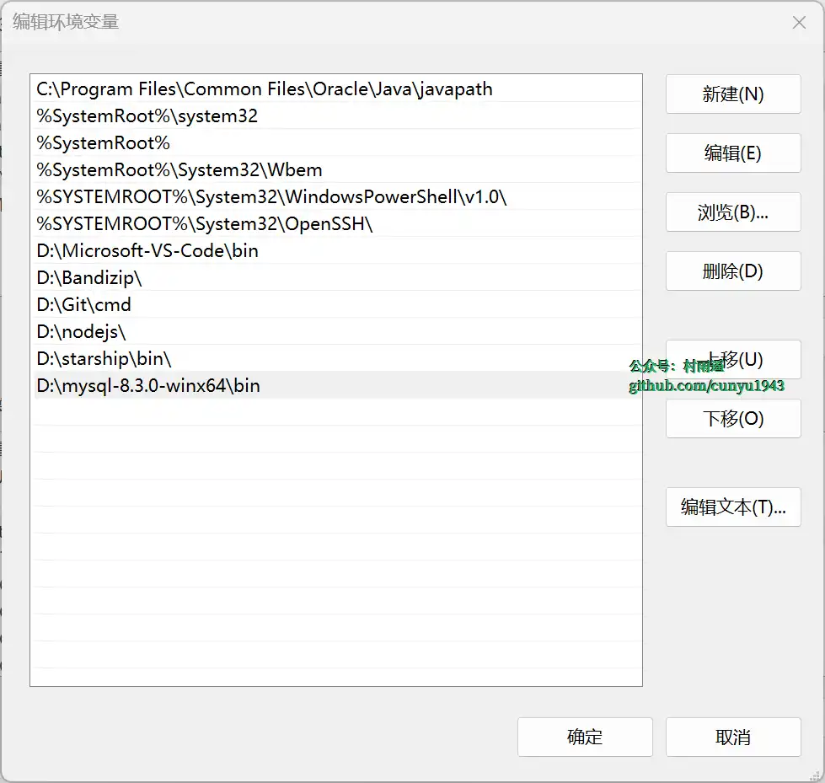Confirm changes with 确定 button
The height and width of the screenshot is (783, 825).
tap(585, 737)
